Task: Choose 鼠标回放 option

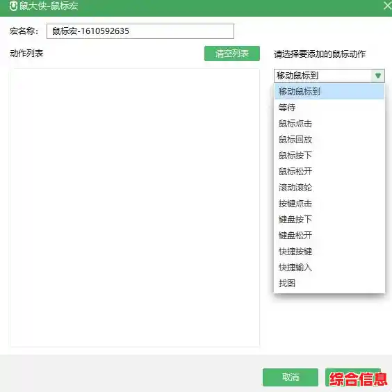Action: [329, 140]
